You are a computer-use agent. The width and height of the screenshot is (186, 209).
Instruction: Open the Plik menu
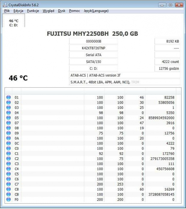click(x=7, y=11)
